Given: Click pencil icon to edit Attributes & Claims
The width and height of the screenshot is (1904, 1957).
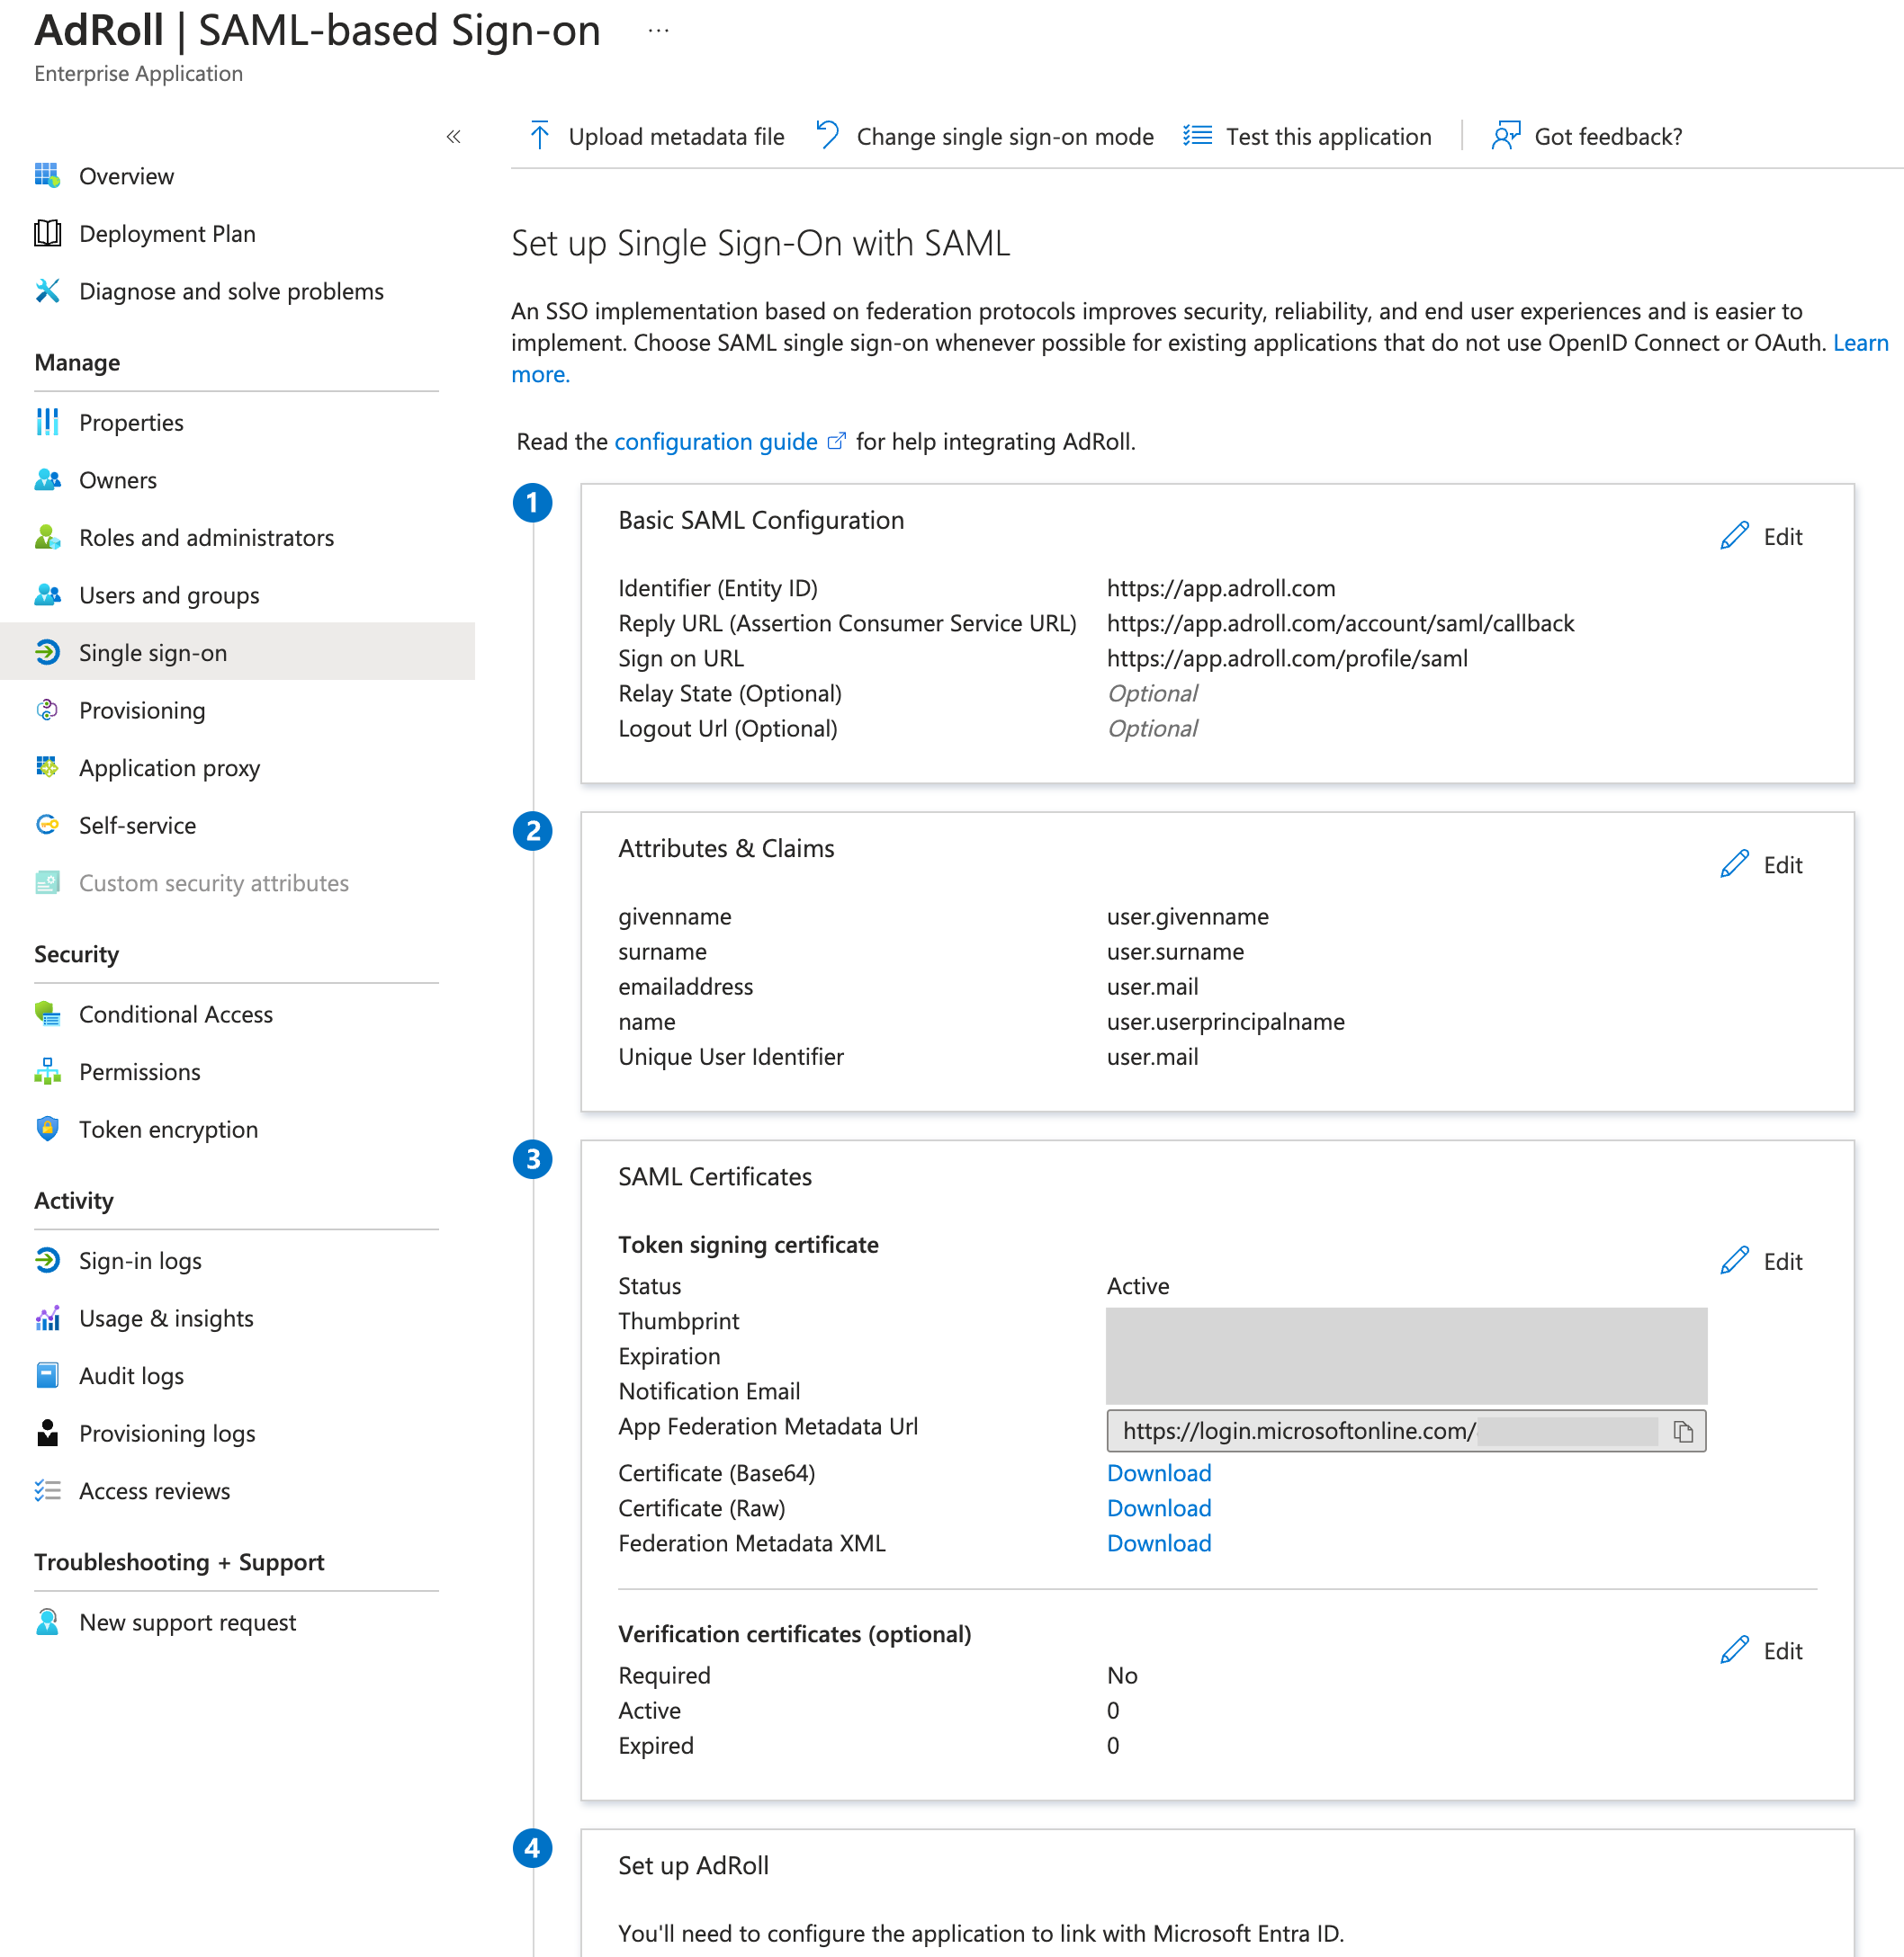Looking at the screenshot, I should tap(1734, 864).
